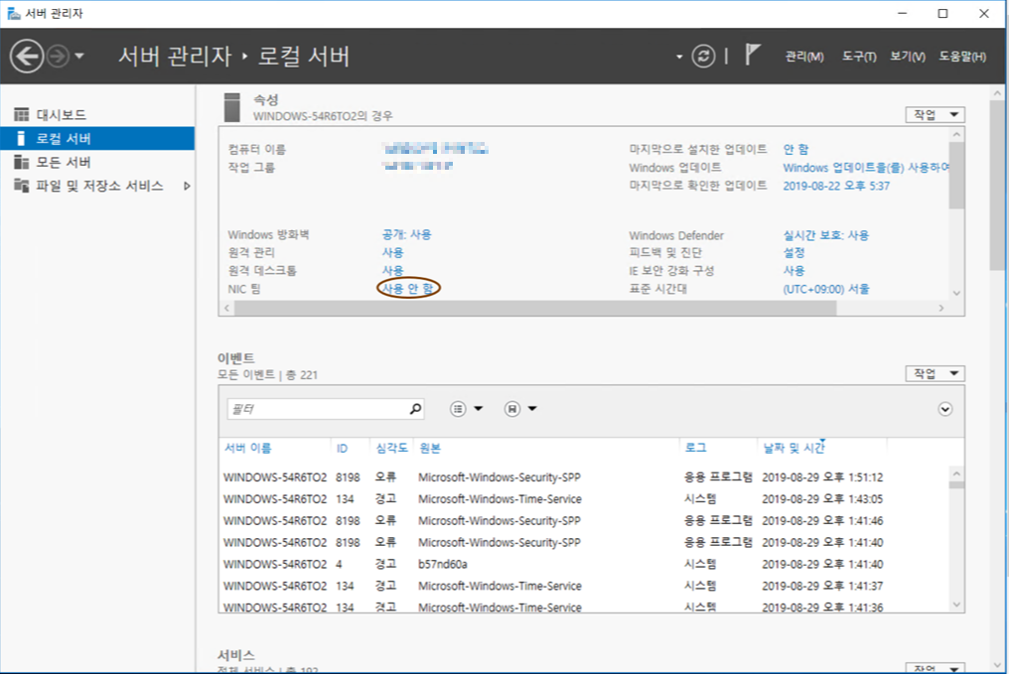Click NIC 팀 사용 안 함 link
This screenshot has width=1009, height=674.
(408, 289)
